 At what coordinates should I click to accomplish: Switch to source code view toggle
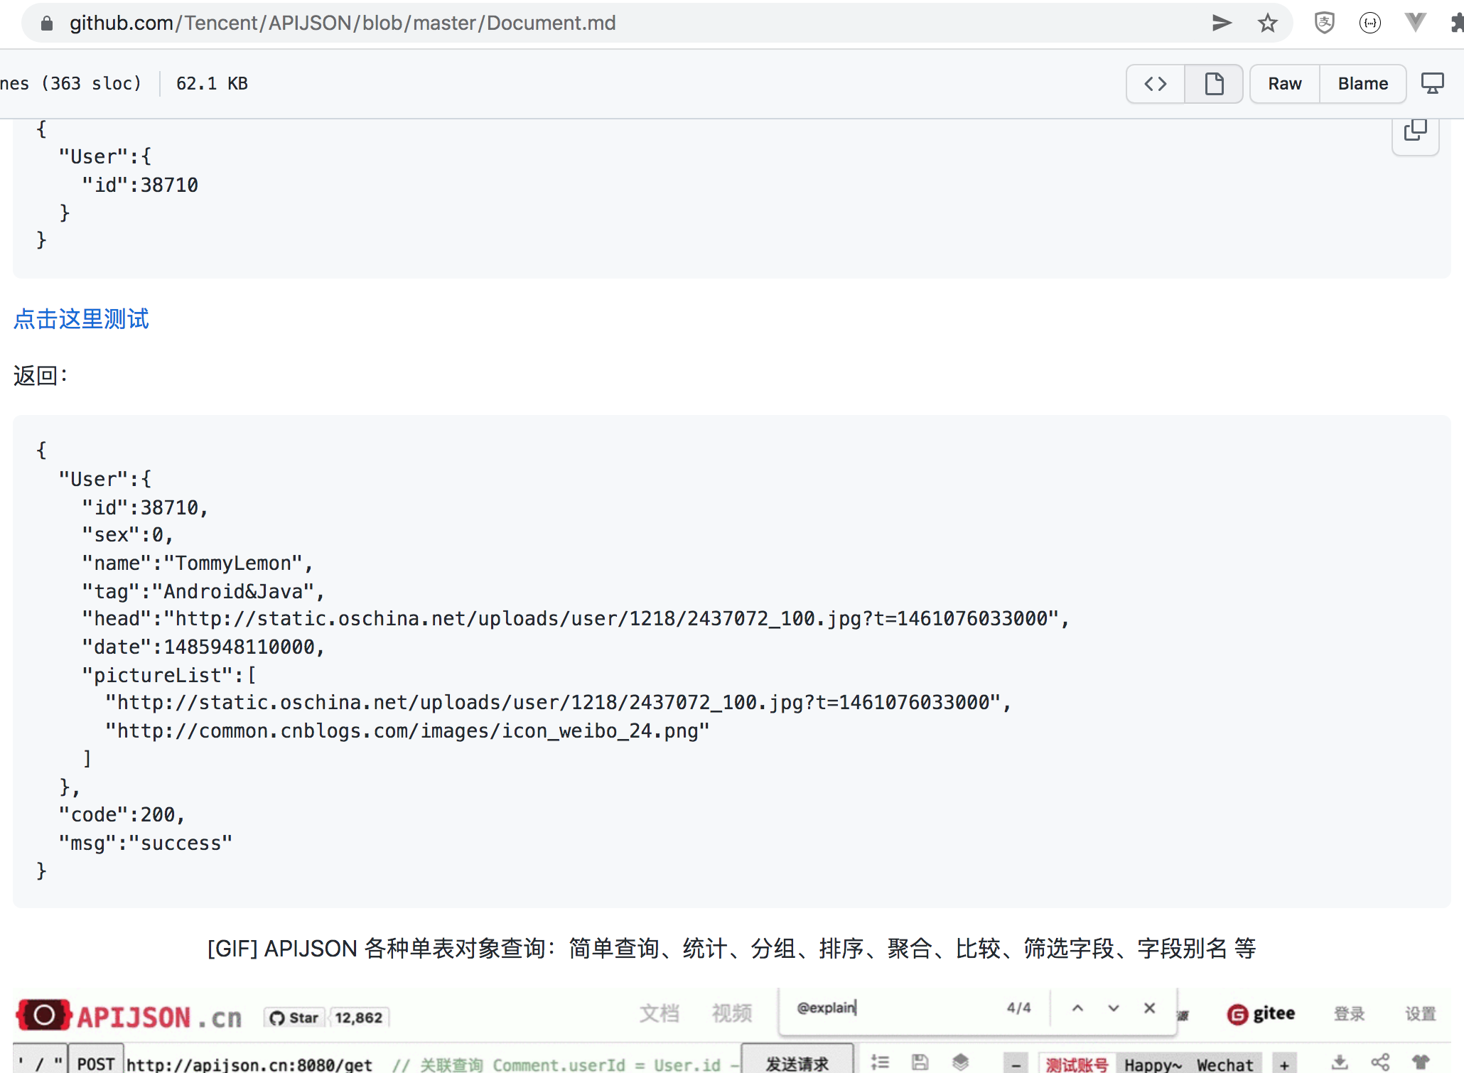point(1156,84)
